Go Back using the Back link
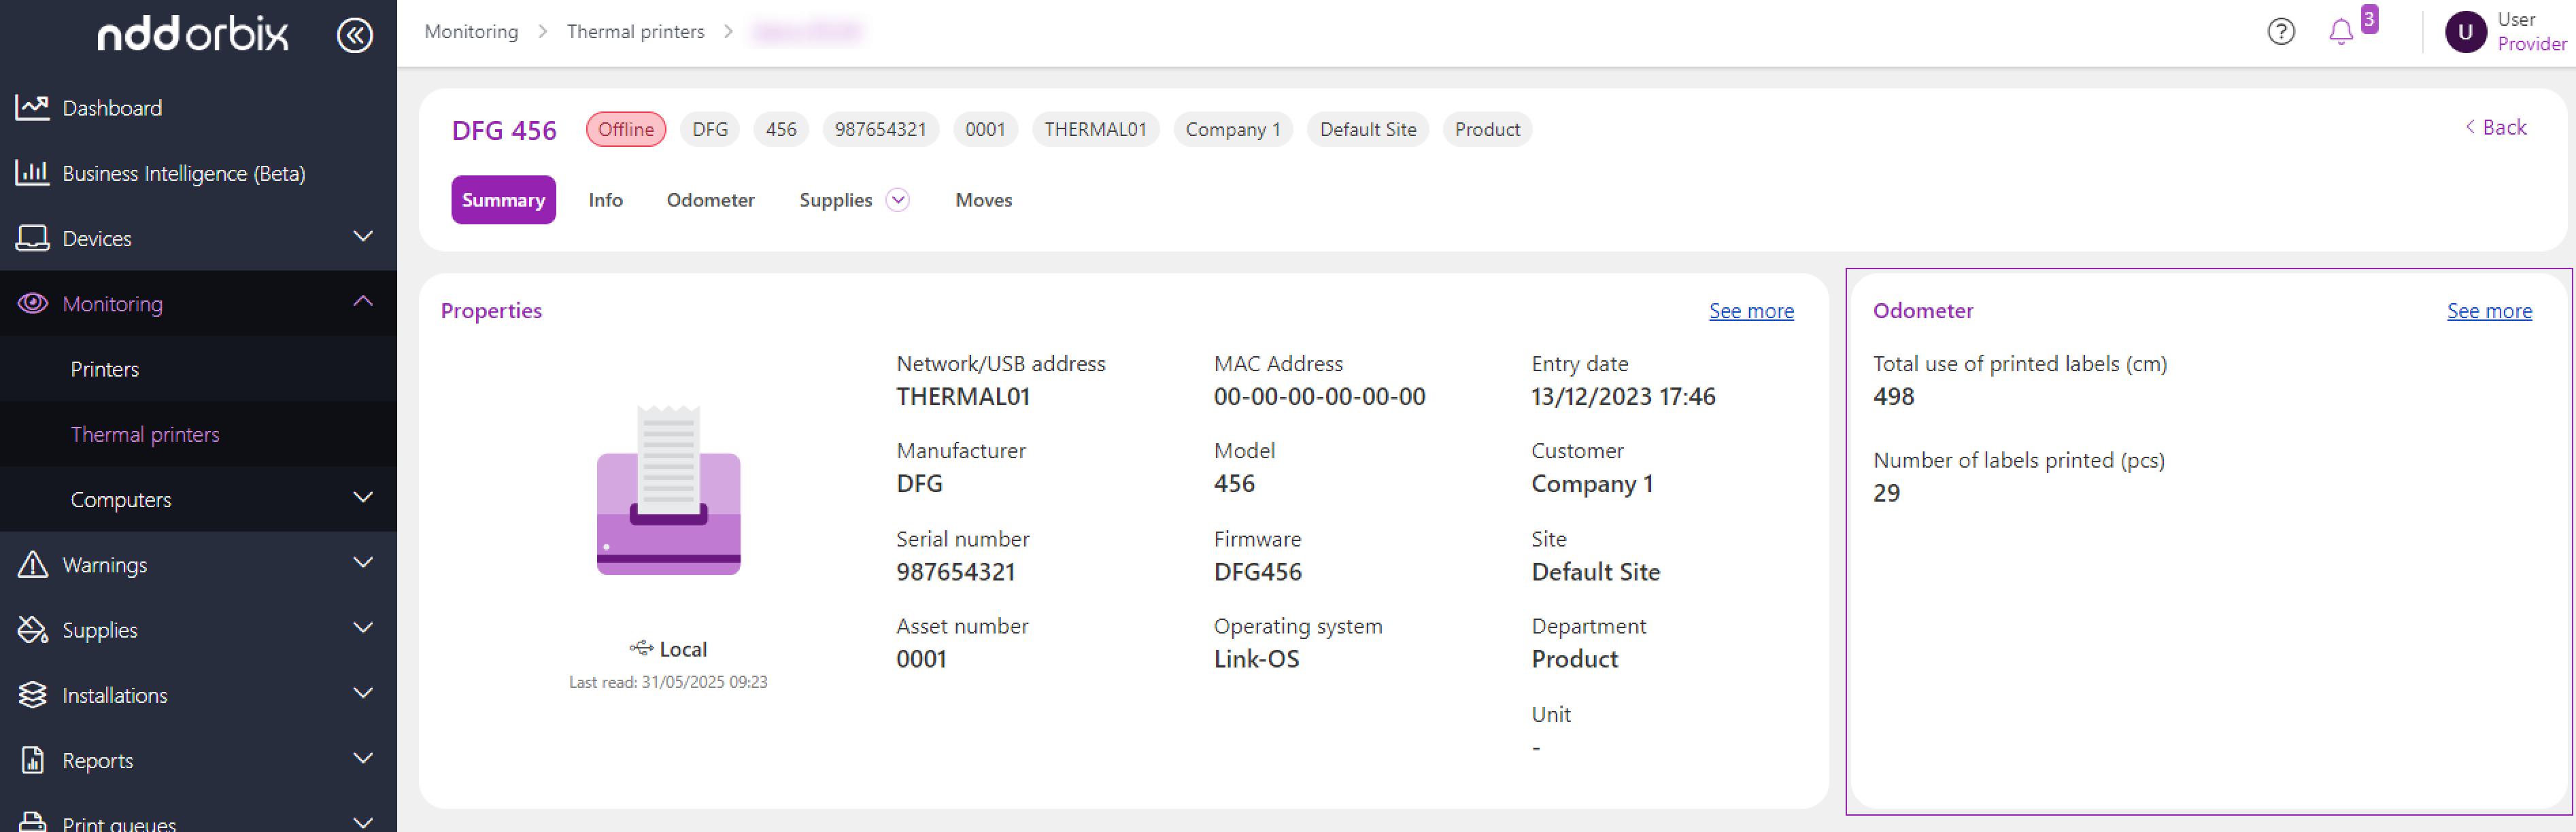Image resolution: width=2576 pixels, height=832 pixels. [x=2496, y=127]
